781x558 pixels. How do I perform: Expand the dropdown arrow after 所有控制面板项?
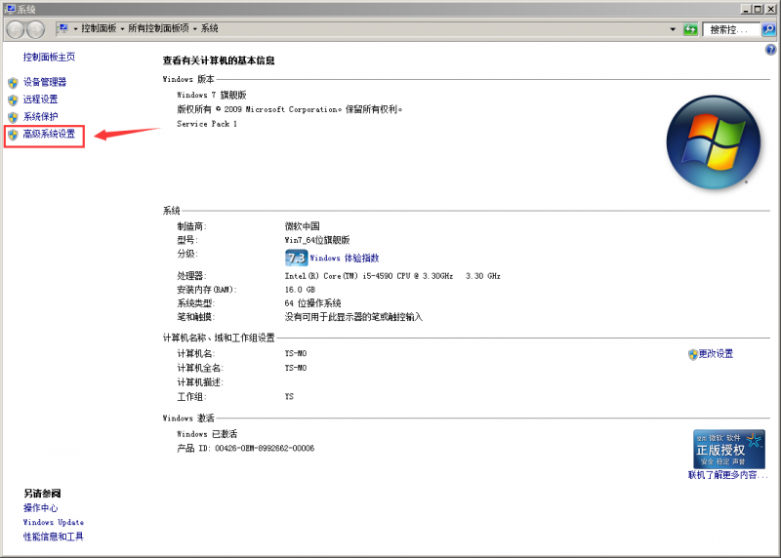point(194,29)
